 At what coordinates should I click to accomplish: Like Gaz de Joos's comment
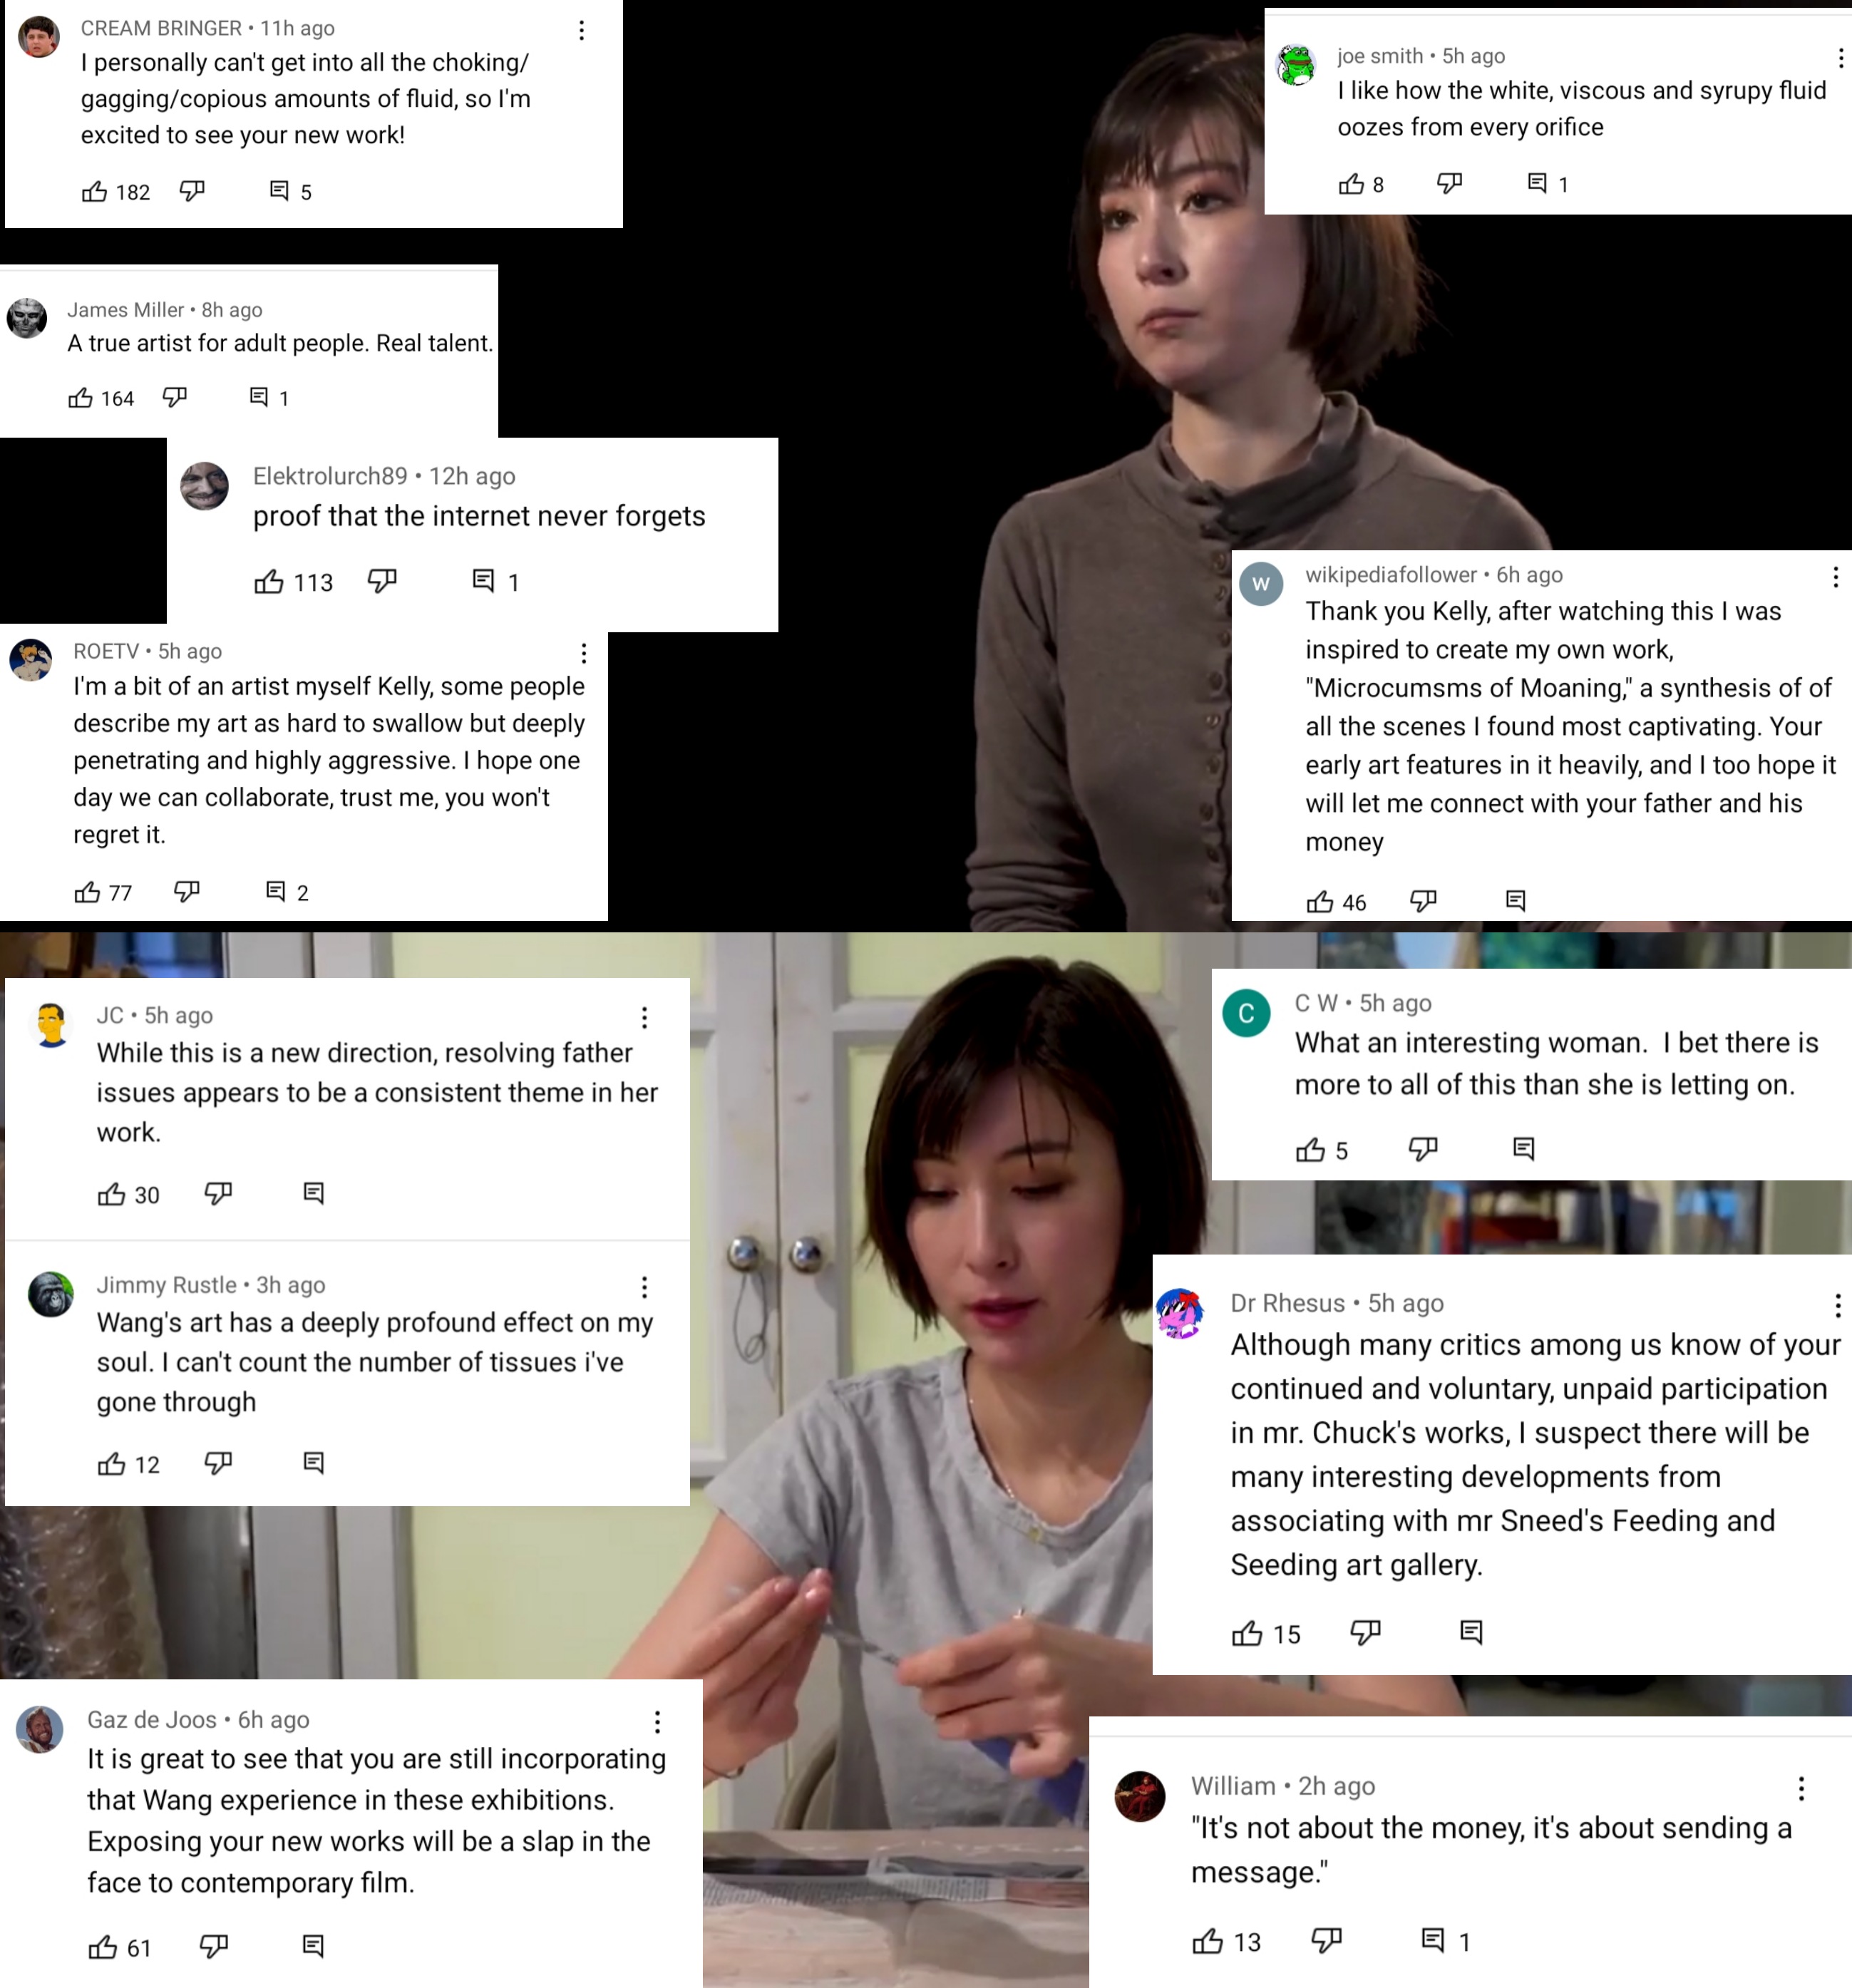tap(103, 1946)
